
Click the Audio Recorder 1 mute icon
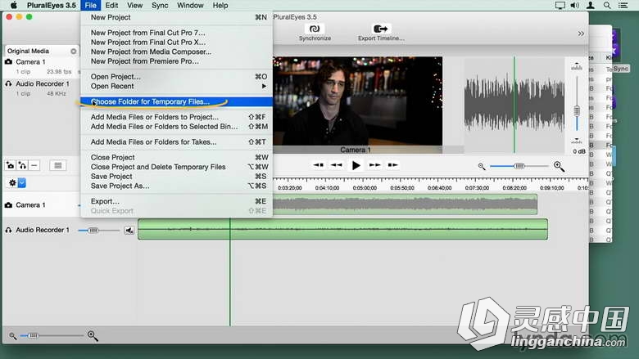[129, 231]
